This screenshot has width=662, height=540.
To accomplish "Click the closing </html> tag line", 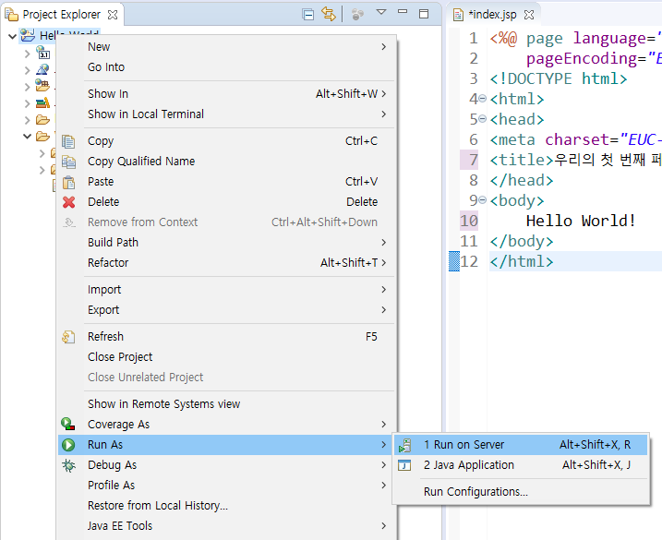I will (x=522, y=261).
